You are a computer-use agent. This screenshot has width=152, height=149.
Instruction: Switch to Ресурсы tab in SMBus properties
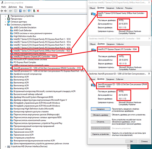pyautogui.click(x=128, y=8)
